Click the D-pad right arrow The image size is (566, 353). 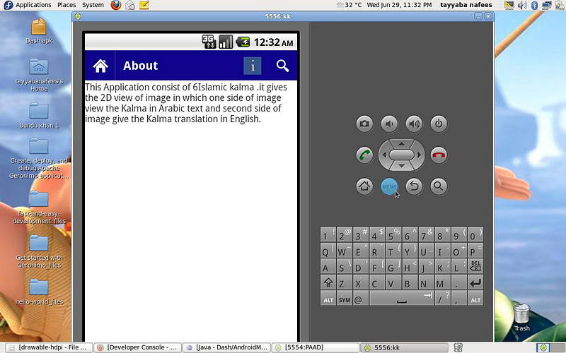pos(419,155)
